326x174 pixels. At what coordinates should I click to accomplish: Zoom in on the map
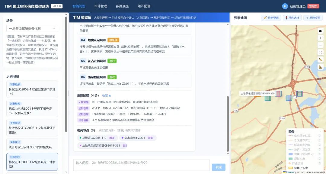click(x=320, y=38)
